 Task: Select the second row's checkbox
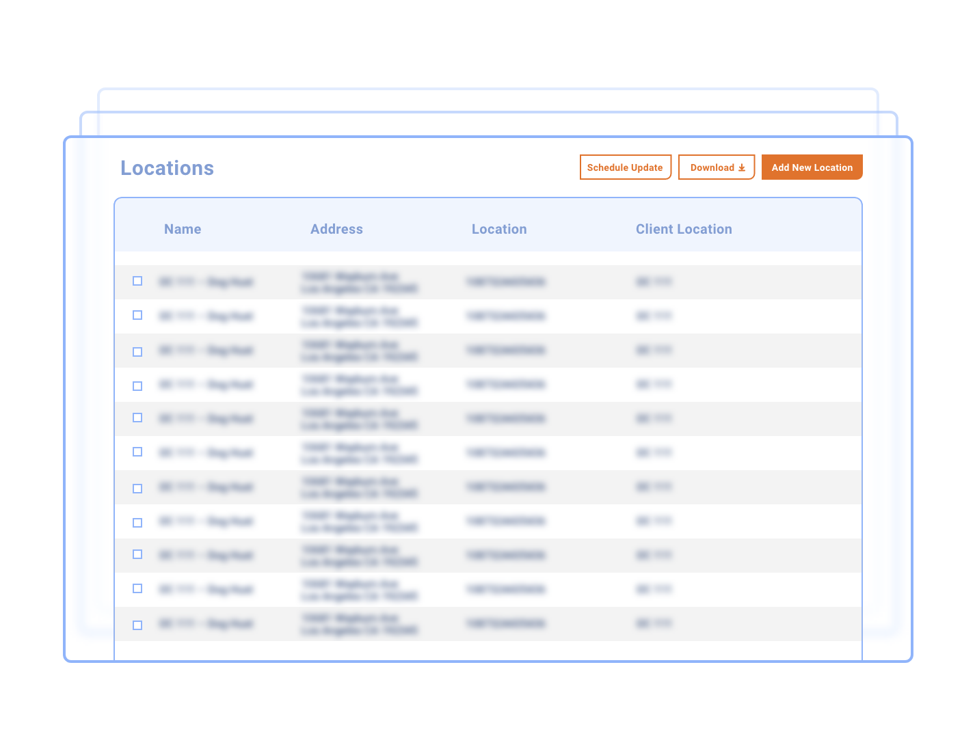coord(137,315)
